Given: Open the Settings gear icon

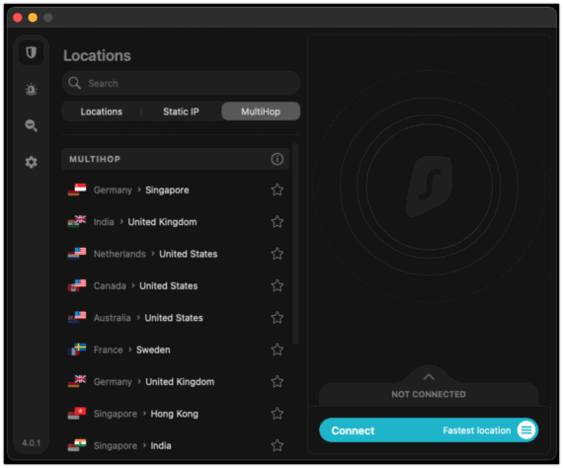Looking at the screenshot, I should [31, 162].
